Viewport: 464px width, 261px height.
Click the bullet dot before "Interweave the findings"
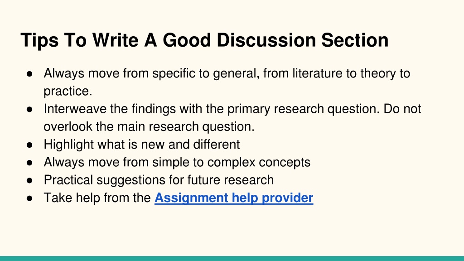tap(29, 110)
